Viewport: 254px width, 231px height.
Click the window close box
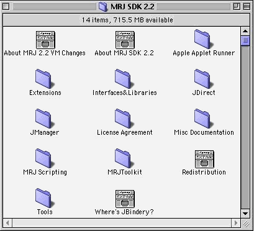[x=6, y=7]
